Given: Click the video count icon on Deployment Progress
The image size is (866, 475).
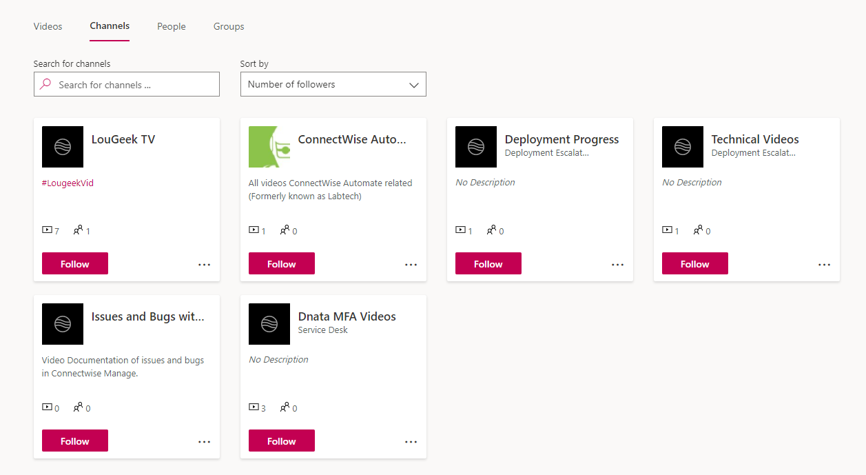Looking at the screenshot, I should 460,230.
